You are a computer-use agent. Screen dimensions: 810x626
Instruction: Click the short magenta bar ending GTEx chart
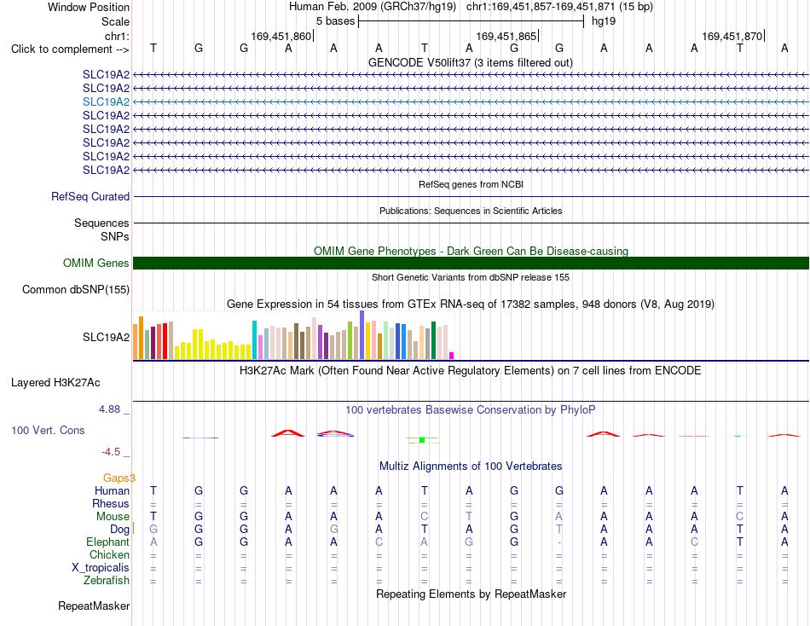coord(452,356)
